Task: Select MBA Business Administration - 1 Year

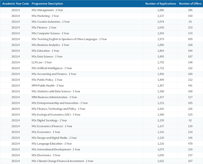Action: click(x=54, y=97)
